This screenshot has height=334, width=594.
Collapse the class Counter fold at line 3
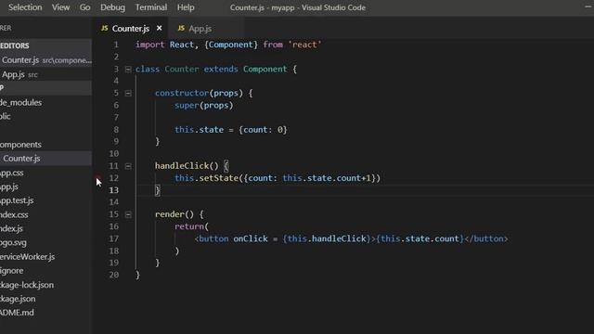128,70
